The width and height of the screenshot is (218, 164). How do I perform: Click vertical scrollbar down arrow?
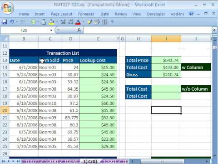pyautogui.click(x=214, y=155)
